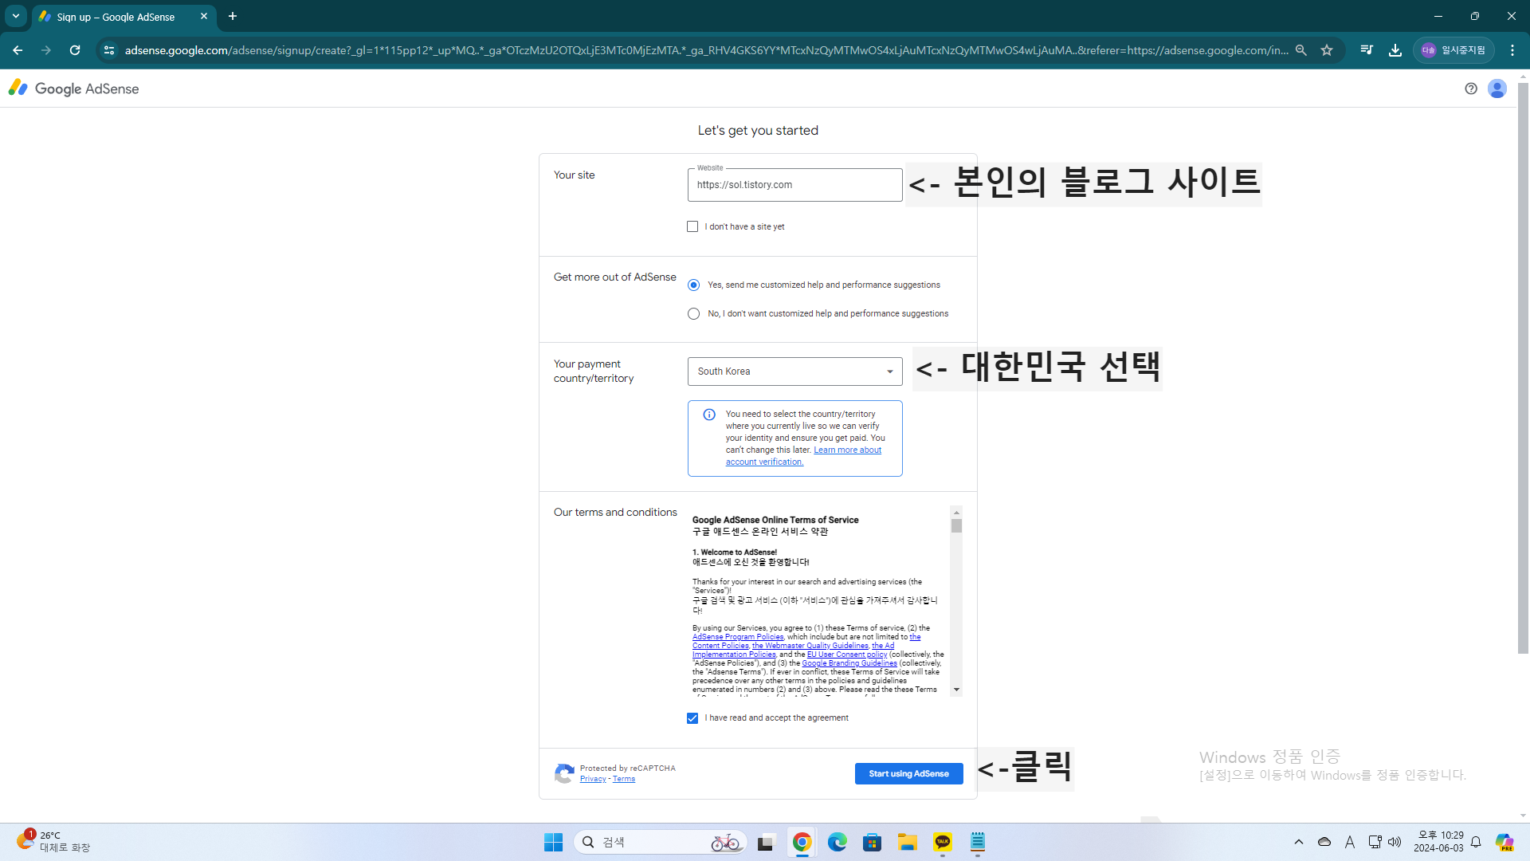Open Chrome three-dot menu
The height and width of the screenshot is (861, 1530).
click(x=1512, y=50)
